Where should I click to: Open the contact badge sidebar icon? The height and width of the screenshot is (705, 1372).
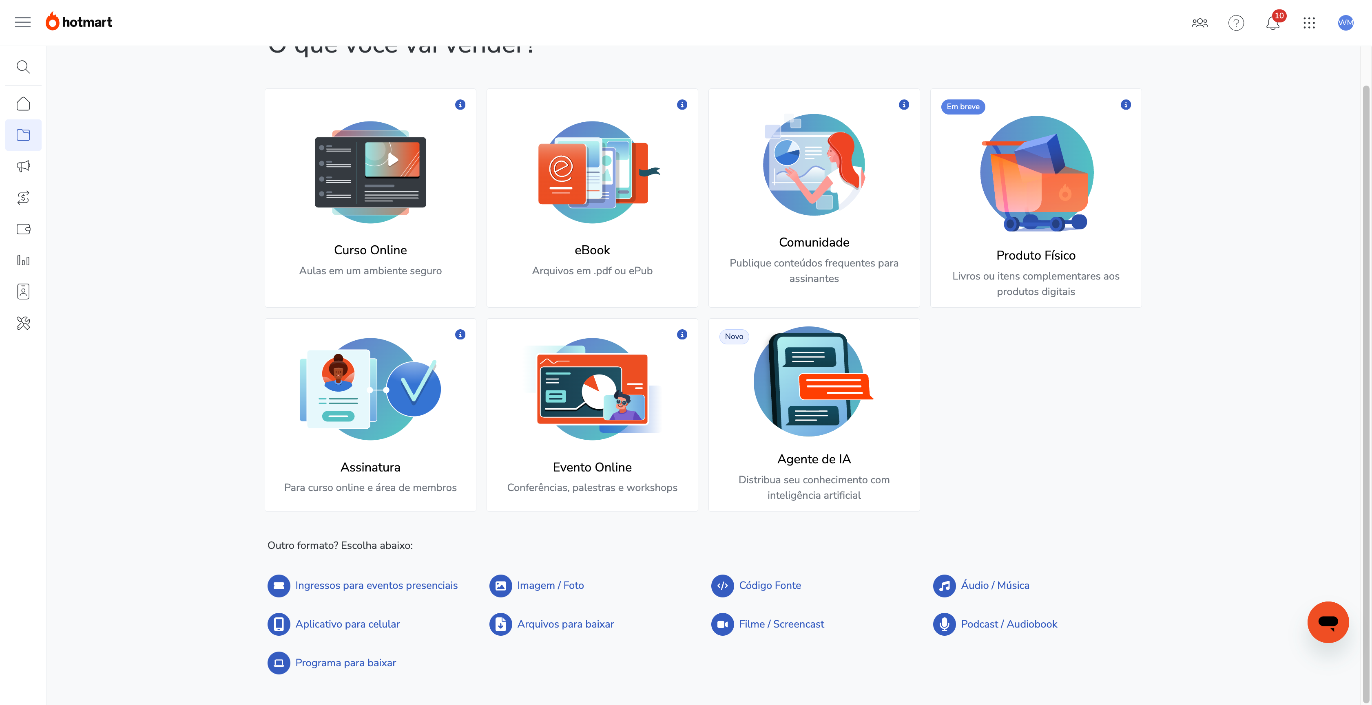(x=23, y=292)
